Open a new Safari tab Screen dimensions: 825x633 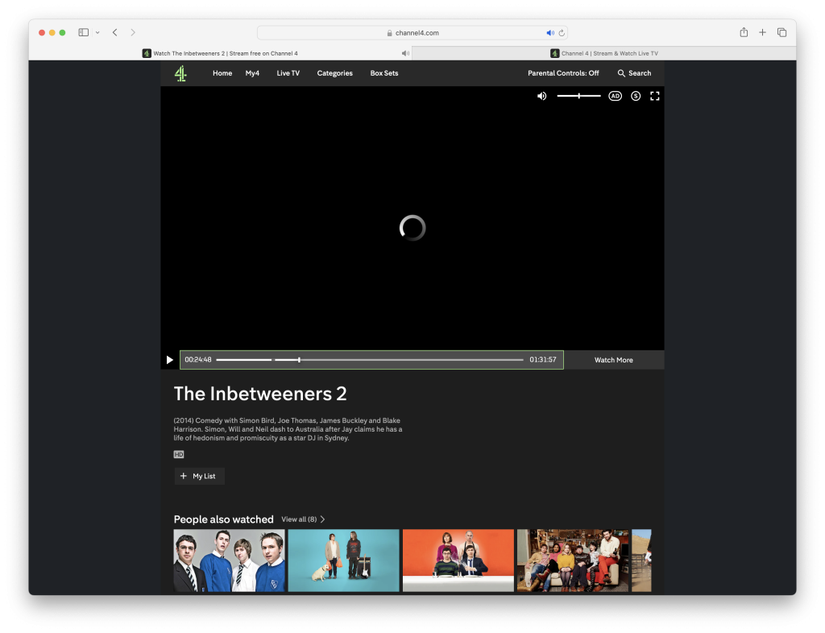point(762,32)
